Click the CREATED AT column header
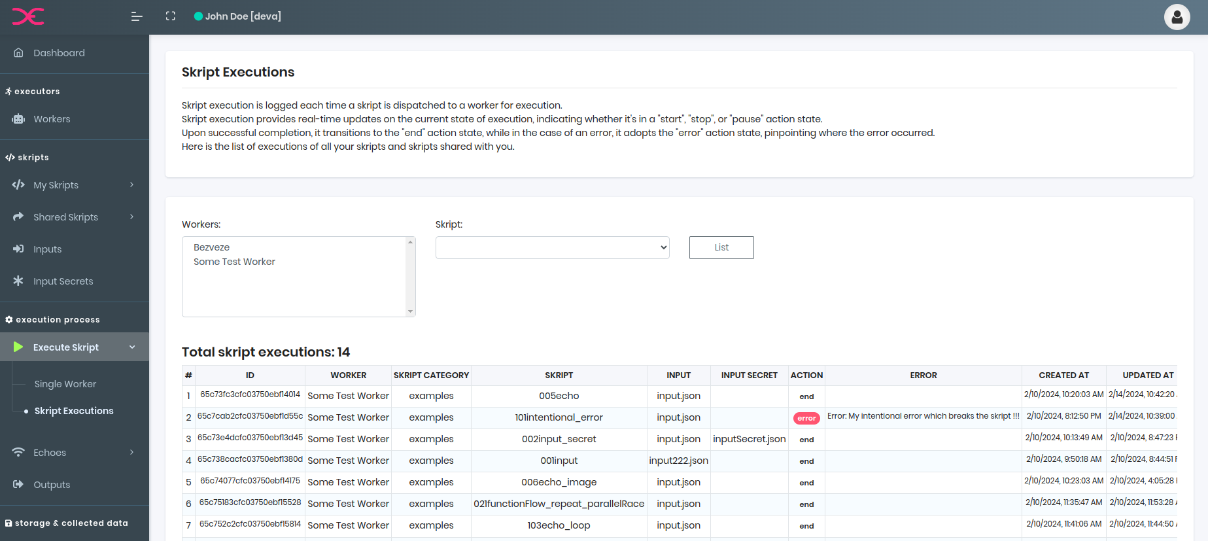The width and height of the screenshot is (1208, 541). 1064,375
